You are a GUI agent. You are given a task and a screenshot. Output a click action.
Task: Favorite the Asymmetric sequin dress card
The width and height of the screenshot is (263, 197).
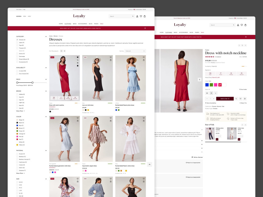coord(110,118)
